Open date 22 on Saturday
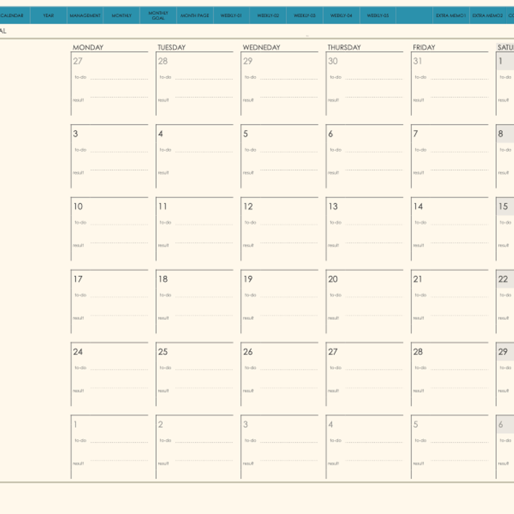The width and height of the screenshot is (514, 514). click(x=503, y=279)
